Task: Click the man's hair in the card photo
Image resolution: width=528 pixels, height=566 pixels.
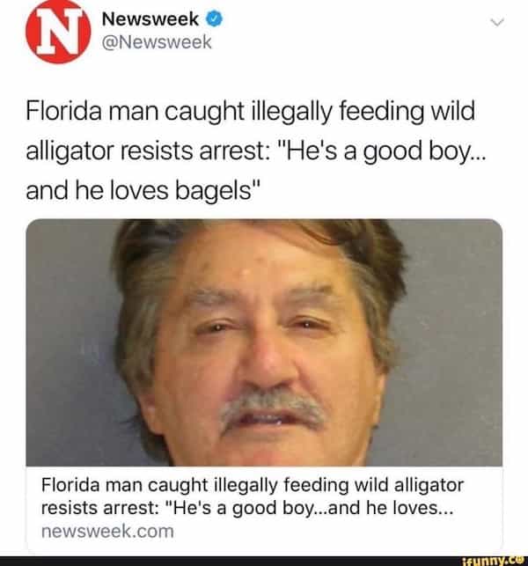Action: (260, 246)
